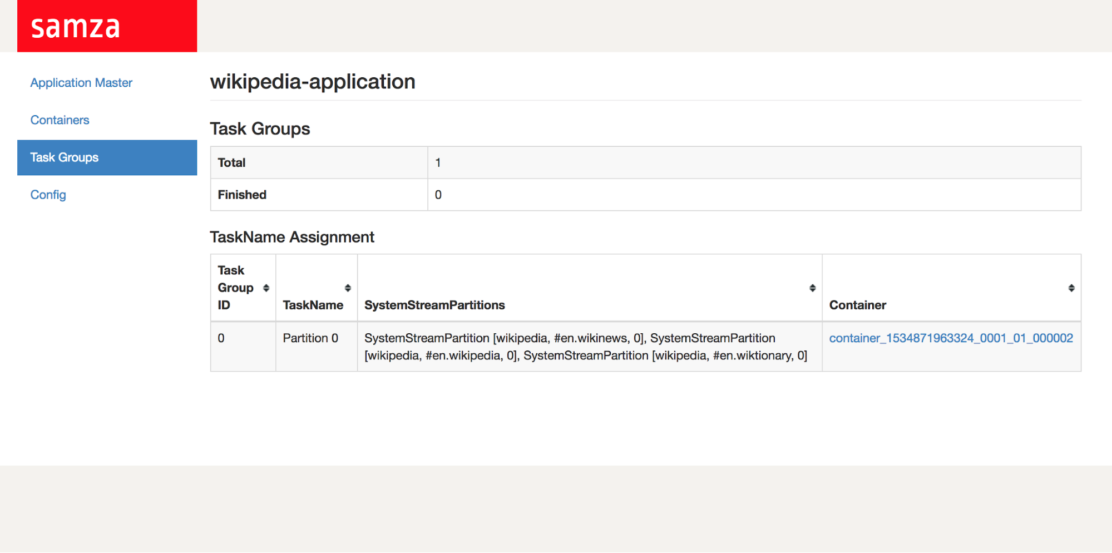Sort by Task Group ID arrow icon
1112x553 pixels.
click(x=266, y=288)
